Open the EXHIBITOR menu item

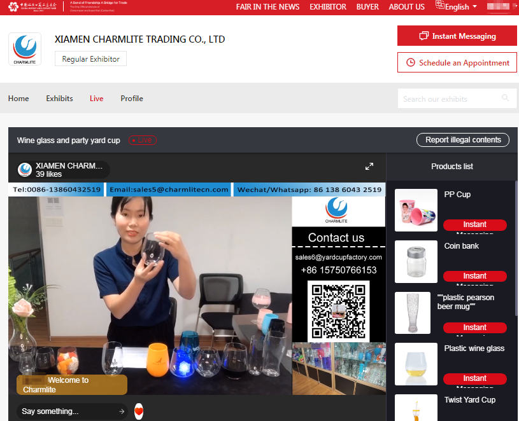point(328,7)
